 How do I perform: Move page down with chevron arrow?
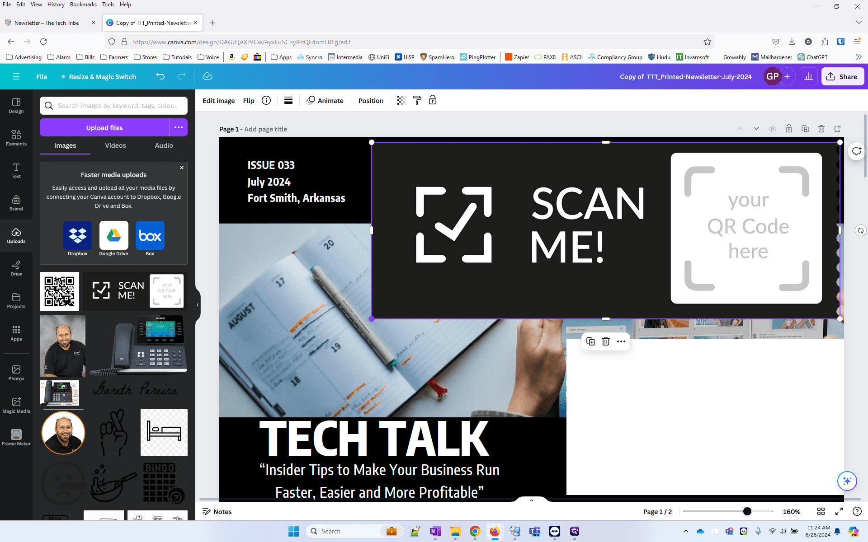[x=756, y=129]
